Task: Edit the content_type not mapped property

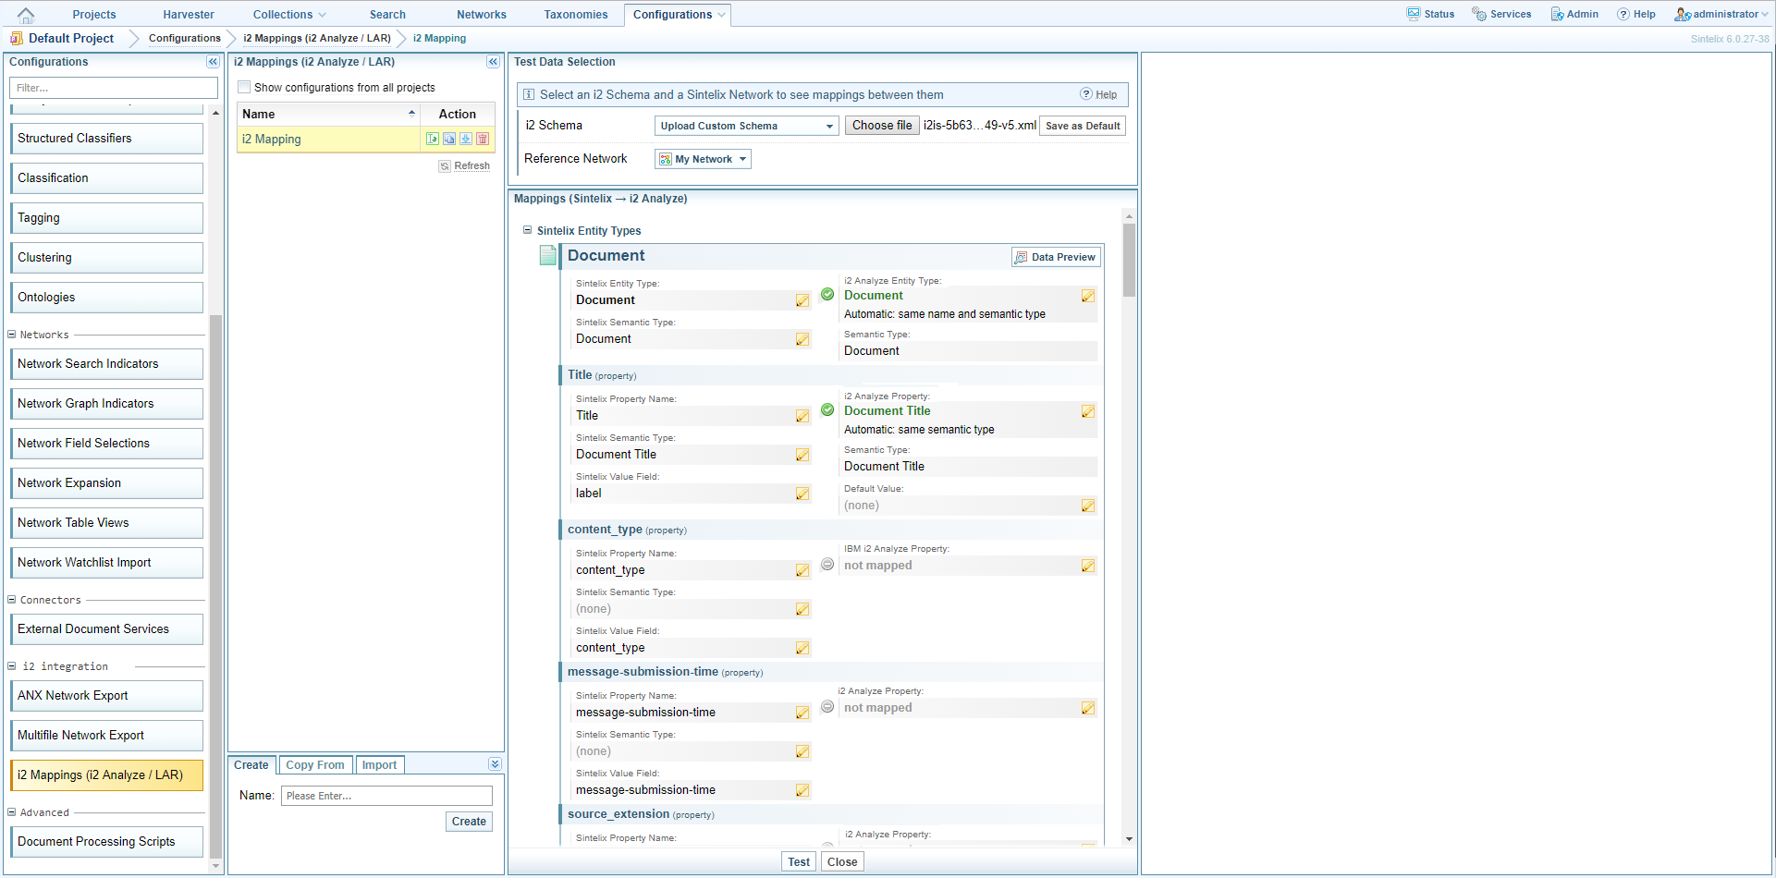Action: pyautogui.click(x=1087, y=566)
